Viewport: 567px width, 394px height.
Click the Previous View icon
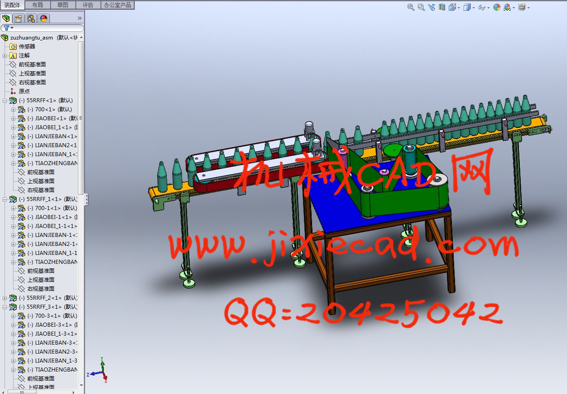point(432,7)
